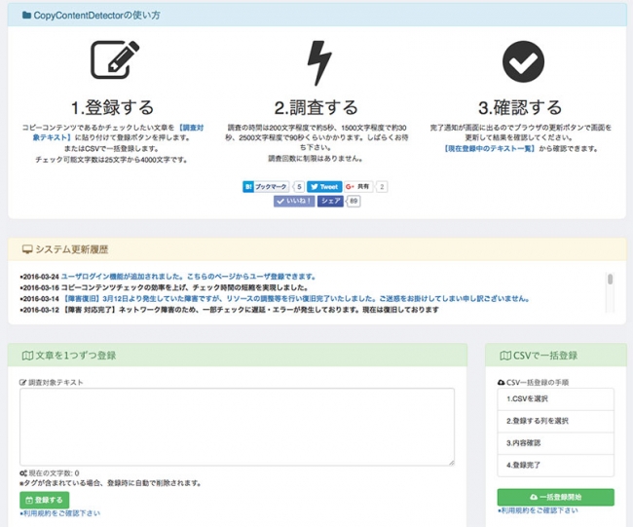The height and width of the screenshot is (527, 633).
Task: Click the CSVで一括登録 panel title
Action: pos(545,356)
